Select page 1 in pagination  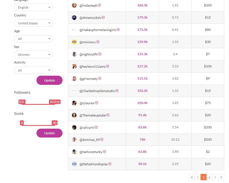coord(204,177)
